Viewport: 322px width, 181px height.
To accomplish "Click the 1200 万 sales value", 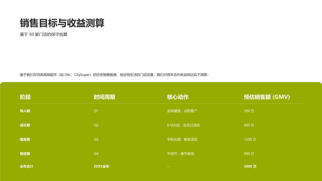I will pyautogui.click(x=250, y=140).
